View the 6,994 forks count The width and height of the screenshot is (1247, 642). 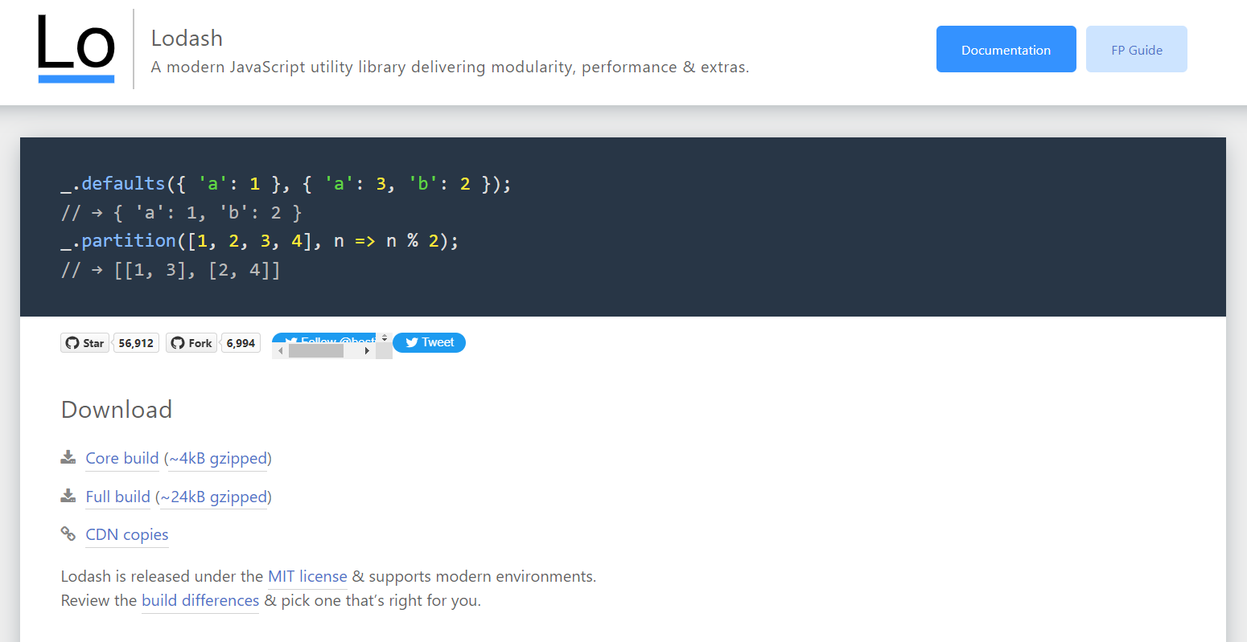(241, 343)
